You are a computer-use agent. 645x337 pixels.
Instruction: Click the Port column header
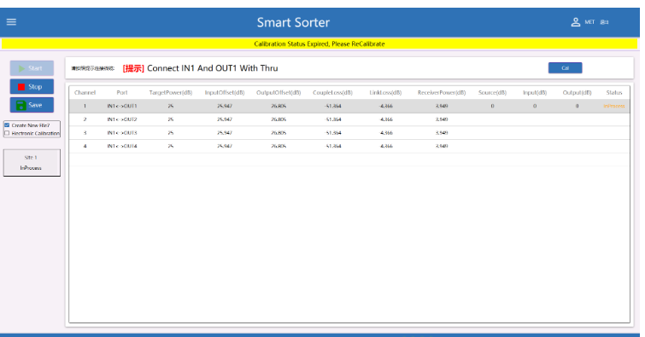pos(122,92)
